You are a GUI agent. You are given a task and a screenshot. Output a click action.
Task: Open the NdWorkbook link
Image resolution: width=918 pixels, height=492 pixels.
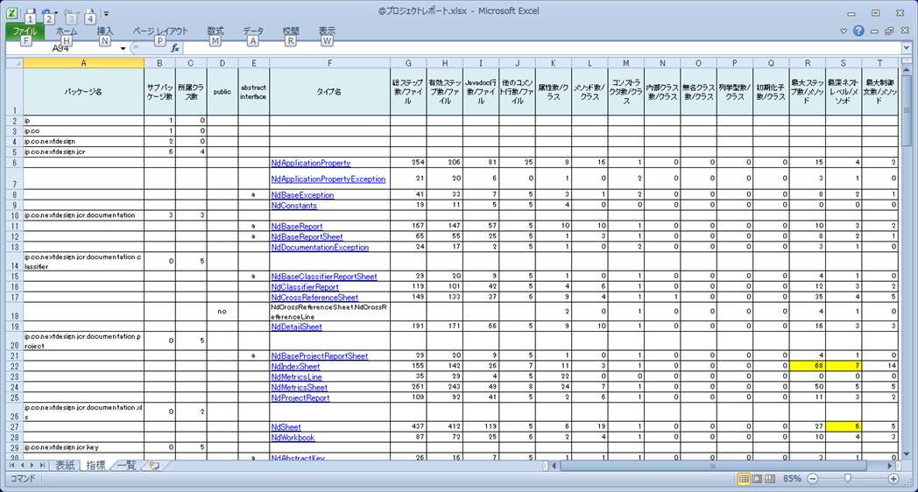point(293,437)
